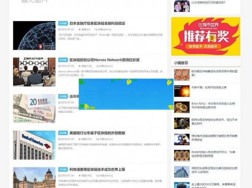252x188 pixels.
Task: Open the orange pattern sidebar thumbnail
Action: pyautogui.click(x=182, y=75)
